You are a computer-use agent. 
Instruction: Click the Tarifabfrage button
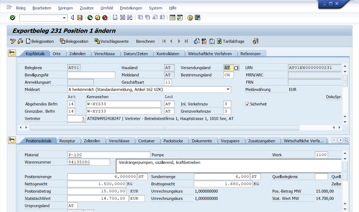pos(231,41)
